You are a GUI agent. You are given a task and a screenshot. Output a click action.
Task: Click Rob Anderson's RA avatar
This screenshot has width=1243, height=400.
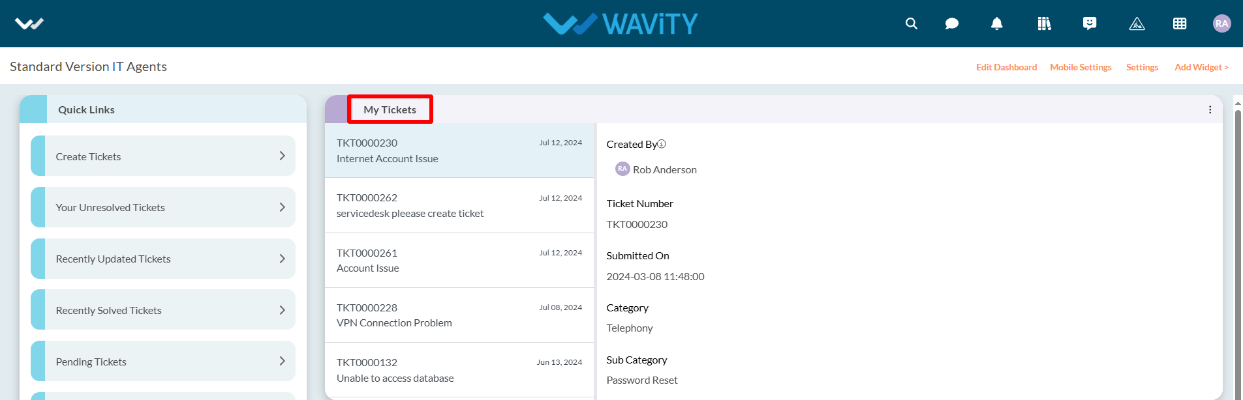622,169
